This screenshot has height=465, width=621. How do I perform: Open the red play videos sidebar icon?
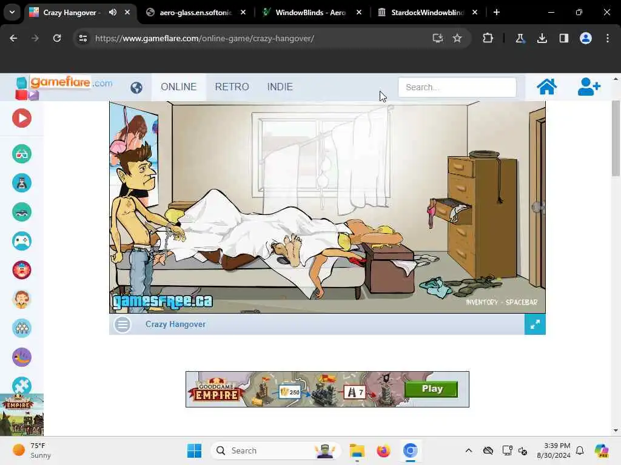tap(22, 118)
